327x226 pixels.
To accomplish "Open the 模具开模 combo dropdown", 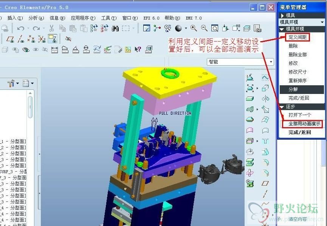I will 322,22.
